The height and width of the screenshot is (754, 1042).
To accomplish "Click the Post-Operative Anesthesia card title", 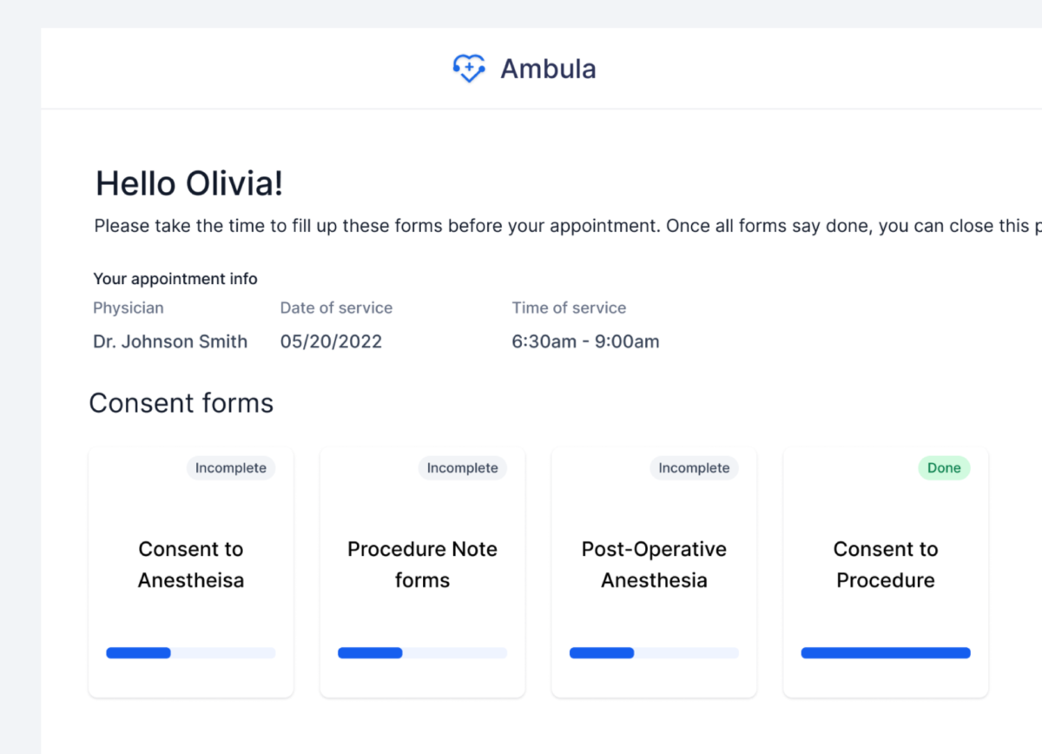I will tap(654, 565).
